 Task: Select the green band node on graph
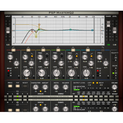(x=39, y=29)
